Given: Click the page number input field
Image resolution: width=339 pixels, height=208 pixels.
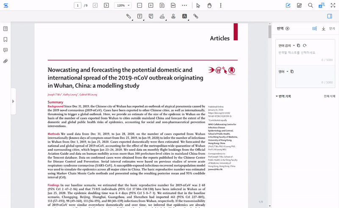Looking at the screenshot, I should [x=78, y=6].
